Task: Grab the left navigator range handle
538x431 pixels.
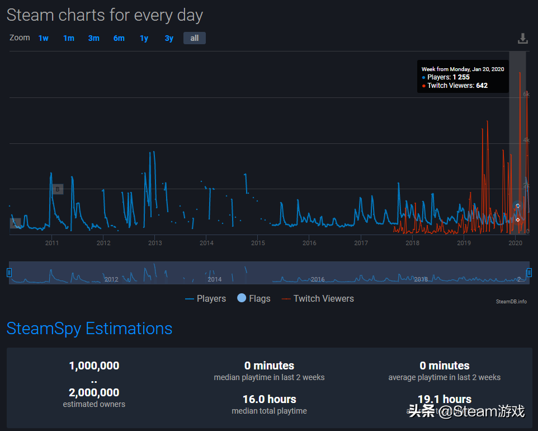Action: 10,273
